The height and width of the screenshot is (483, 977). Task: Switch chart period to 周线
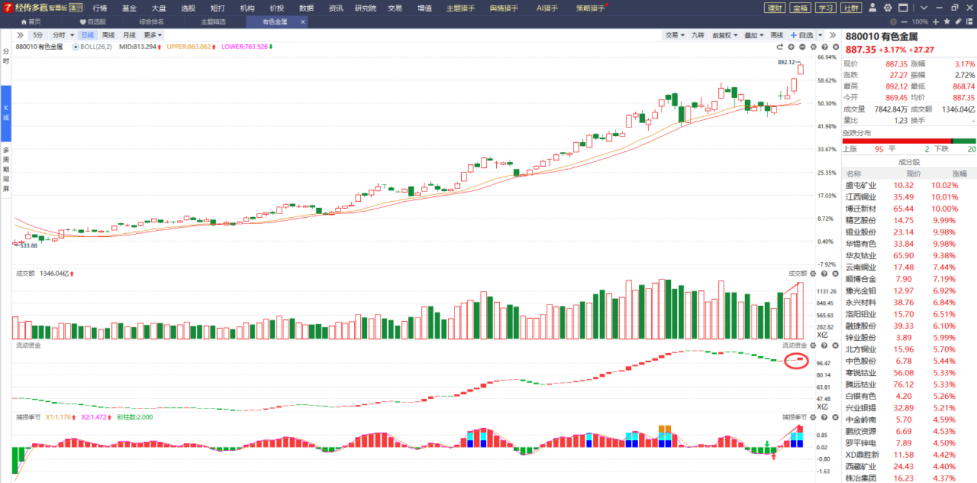108,35
